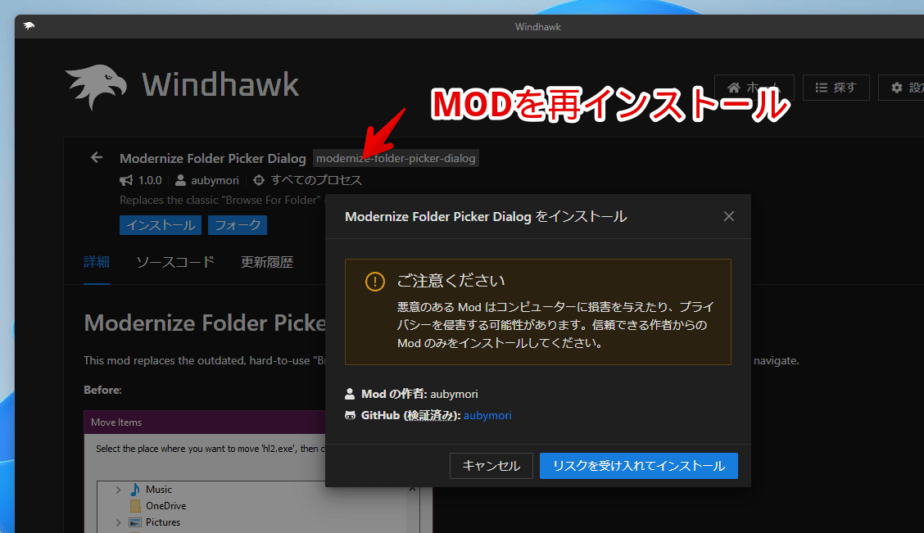Click the Move Items title bar in the preview image

pyautogui.click(x=205, y=422)
